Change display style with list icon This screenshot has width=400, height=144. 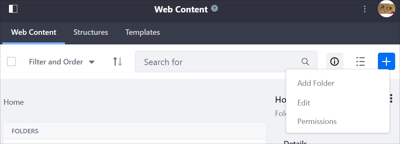click(360, 62)
